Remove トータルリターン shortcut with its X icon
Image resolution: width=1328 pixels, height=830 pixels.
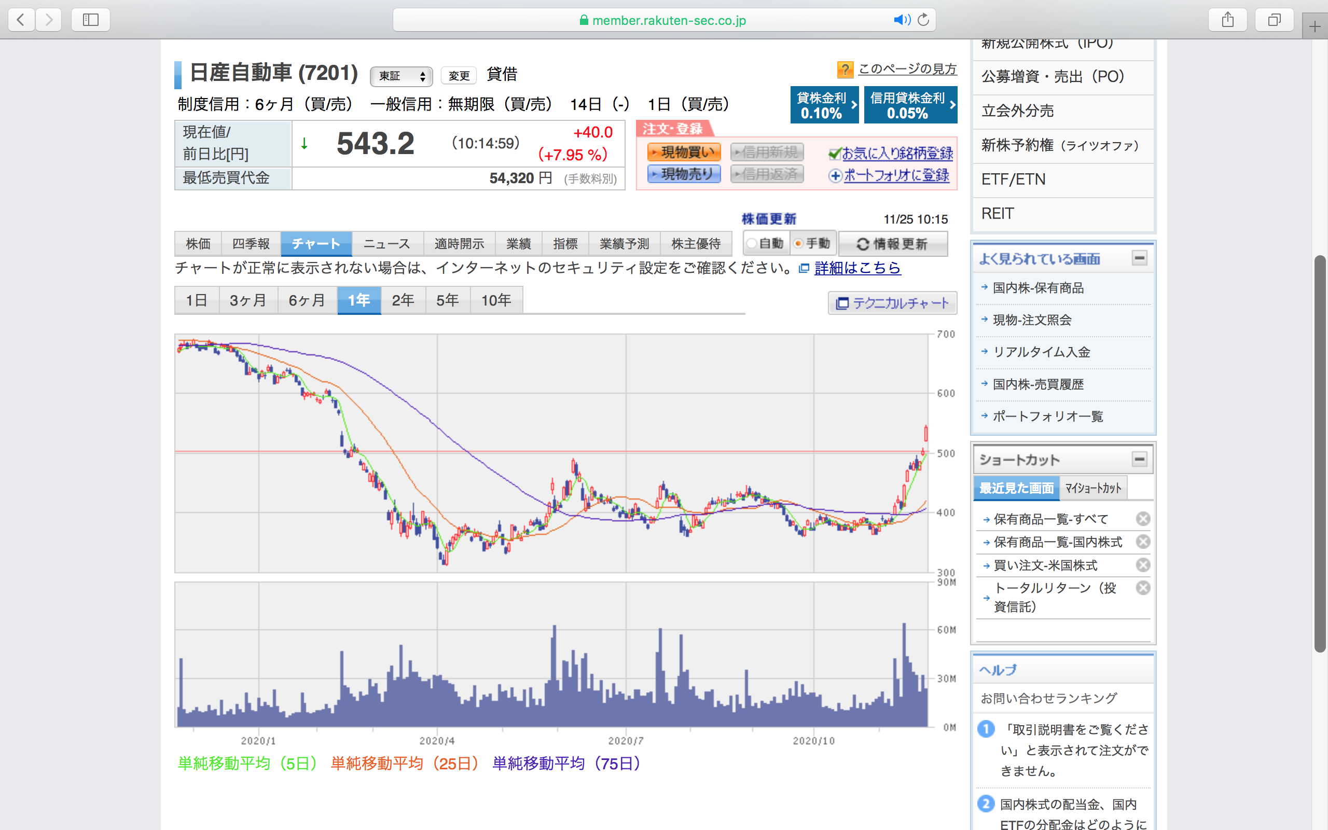click(x=1143, y=588)
